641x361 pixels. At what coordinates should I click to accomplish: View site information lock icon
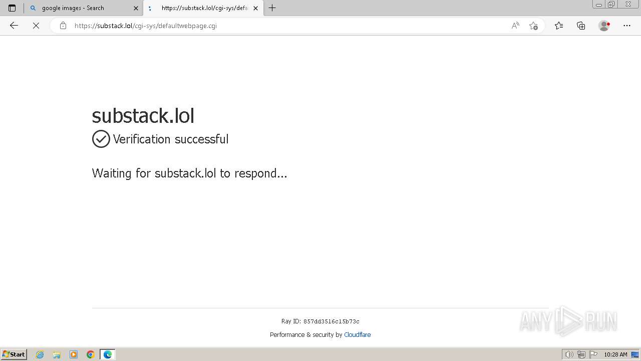click(63, 26)
